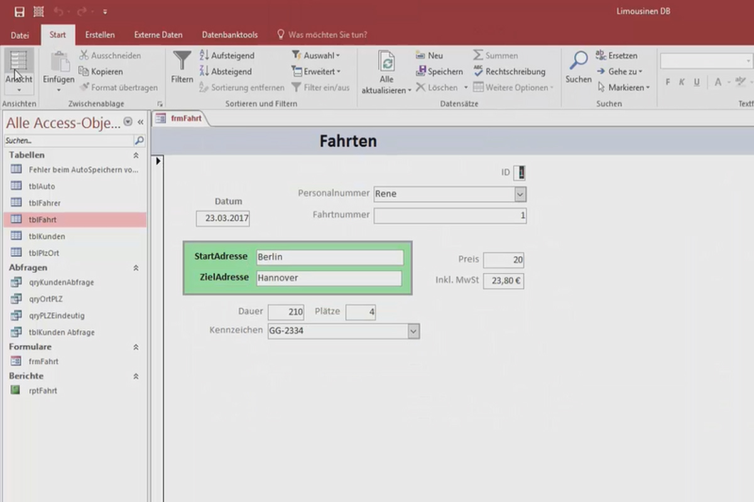Screen dimensions: 754x502
Task: Click the save icon in the title bar
Action: (x=19, y=11)
